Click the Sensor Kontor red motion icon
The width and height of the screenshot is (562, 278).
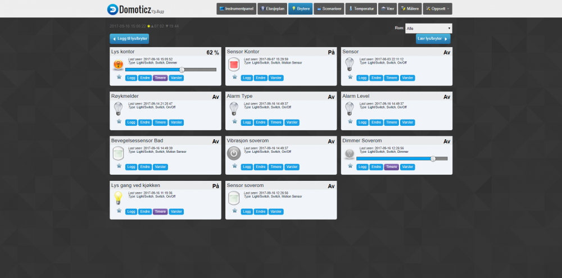coord(234,63)
